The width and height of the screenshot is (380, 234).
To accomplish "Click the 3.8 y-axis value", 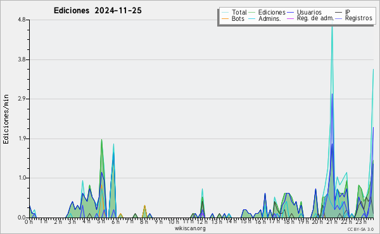I will coord(22,59).
